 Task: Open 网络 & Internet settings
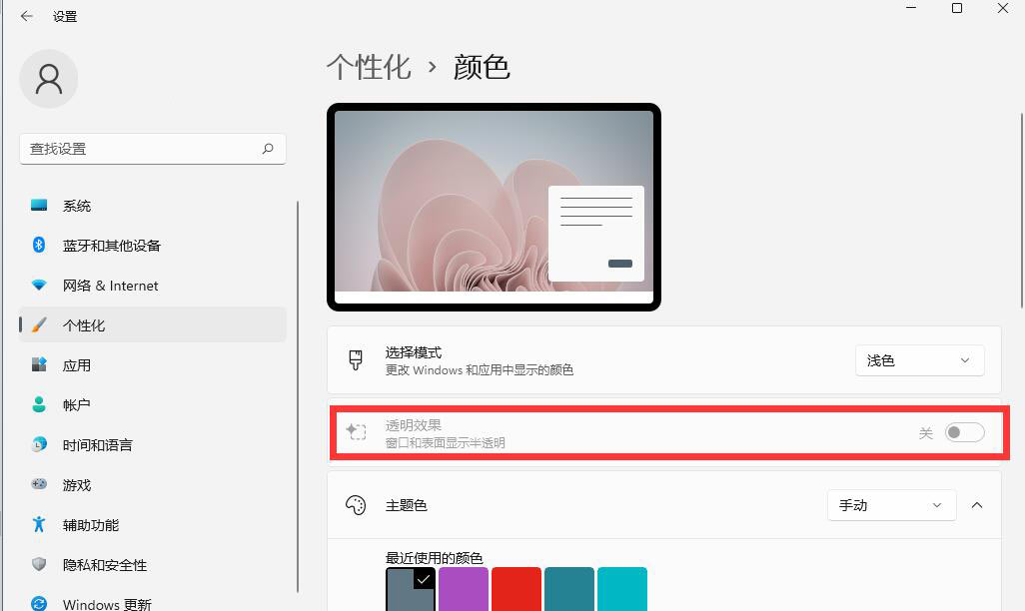(152, 286)
